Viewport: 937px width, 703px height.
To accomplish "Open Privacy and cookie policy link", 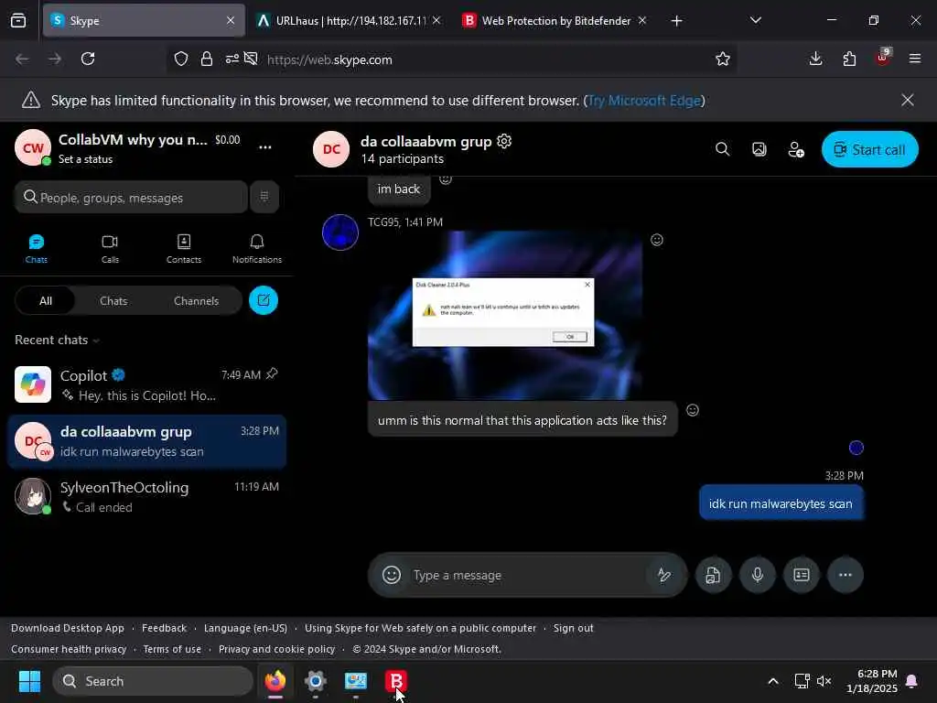I will click(276, 649).
